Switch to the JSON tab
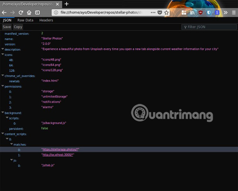The height and width of the screenshot is (191, 238). pyautogui.click(x=7, y=20)
